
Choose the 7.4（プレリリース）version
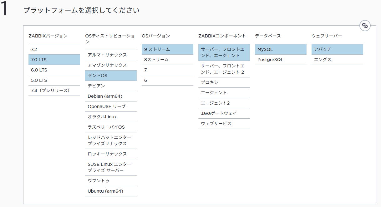pyautogui.click(x=54, y=91)
